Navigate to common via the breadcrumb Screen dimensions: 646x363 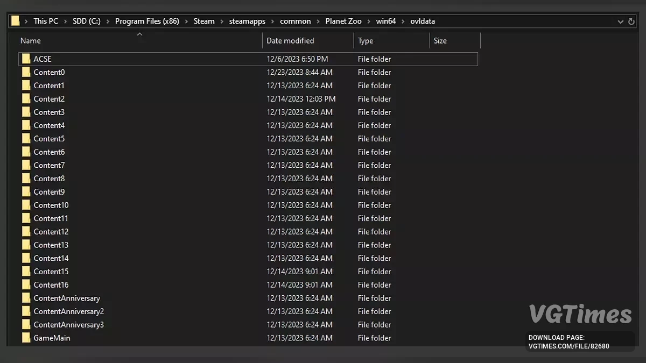[x=296, y=21]
